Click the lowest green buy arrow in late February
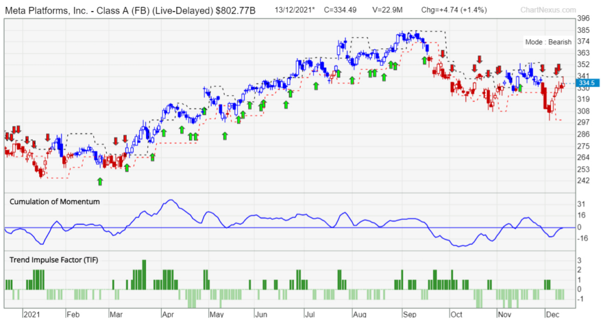This screenshot has height=321, width=601. click(100, 181)
